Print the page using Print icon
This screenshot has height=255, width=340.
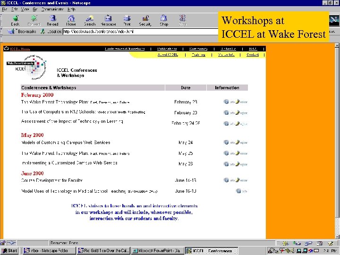pyautogui.click(x=127, y=20)
